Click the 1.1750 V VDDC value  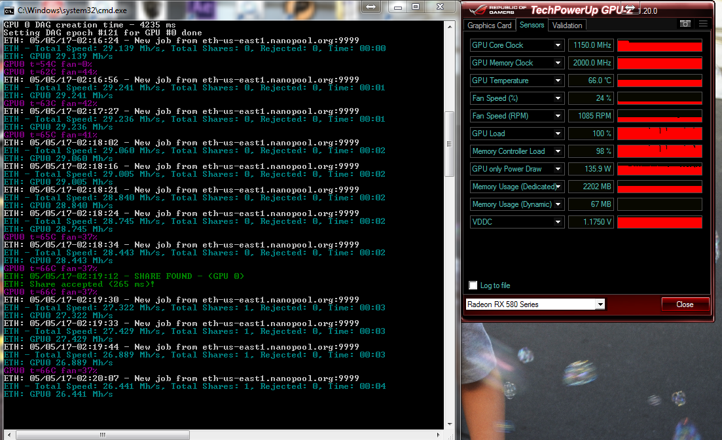[591, 222]
